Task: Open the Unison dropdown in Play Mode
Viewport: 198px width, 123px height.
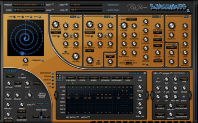Action: pos(18,83)
